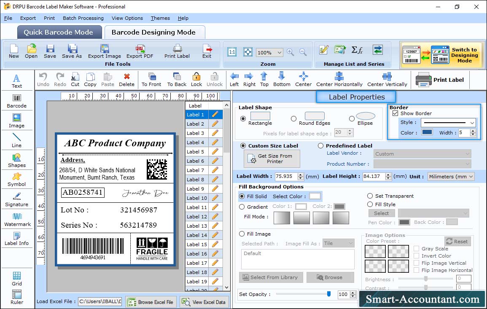Image resolution: width=487 pixels, height=309 pixels.
Task: Select Custom Size Label option
Action: [x=243, y=146]
